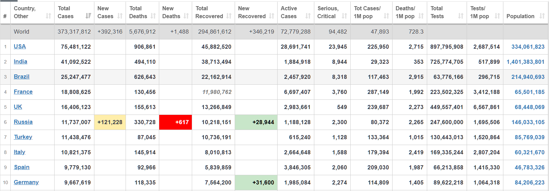Viewport: 549px width, 191px height.
Task: Click Germany in the country list
Action: [x=26, y=182]
